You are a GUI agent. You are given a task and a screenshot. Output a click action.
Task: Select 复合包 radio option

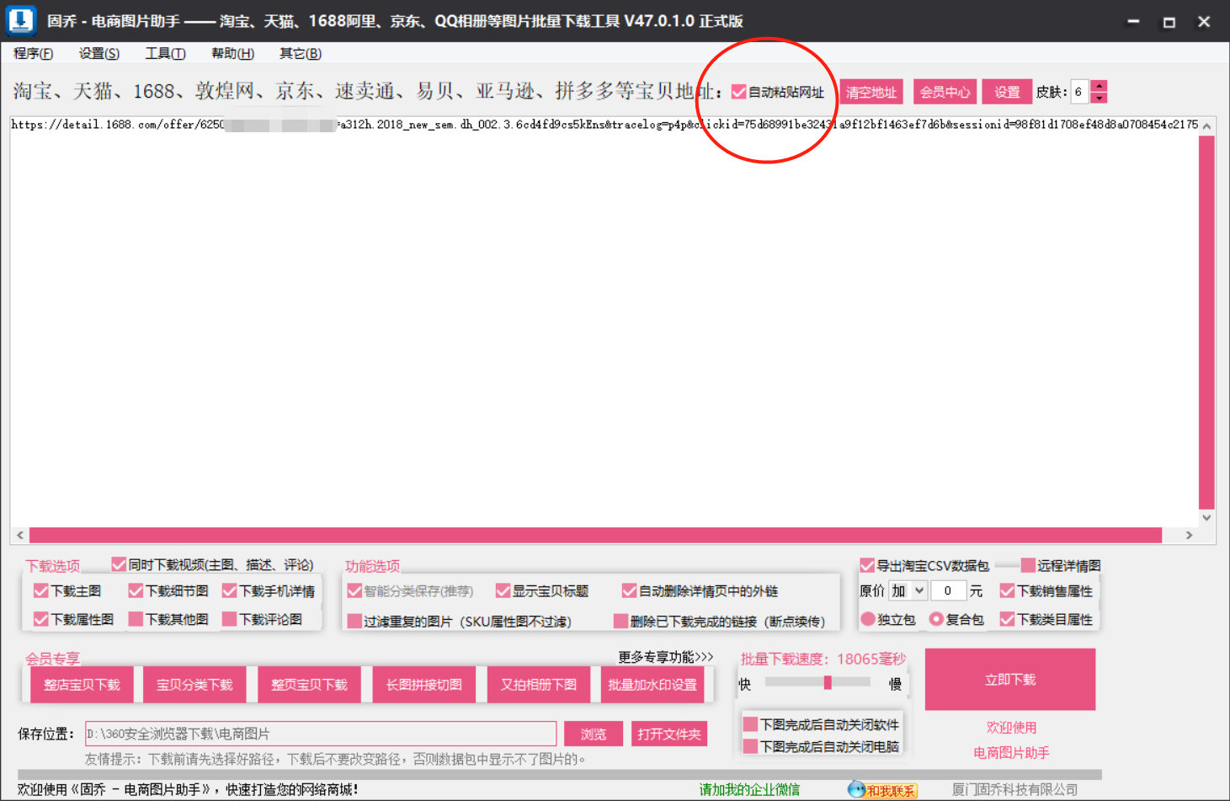pyautogui.click(x=936, y=619)
